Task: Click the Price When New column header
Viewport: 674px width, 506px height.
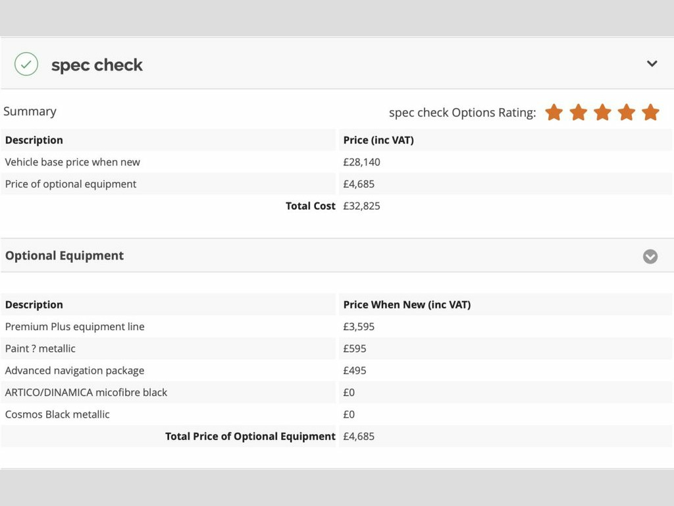Action: (407, 305)
